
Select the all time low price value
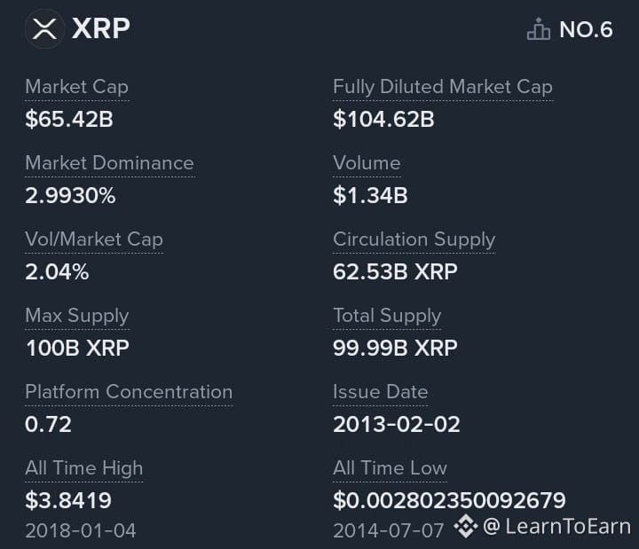click(x=449, y=500)
